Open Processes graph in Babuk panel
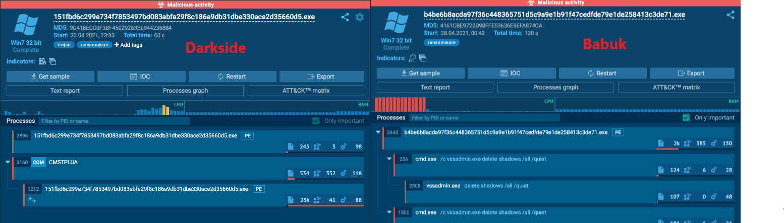Image resolution: width=784 pixels, height=223 pixels. pyautogui.click(x=556, y=88)
